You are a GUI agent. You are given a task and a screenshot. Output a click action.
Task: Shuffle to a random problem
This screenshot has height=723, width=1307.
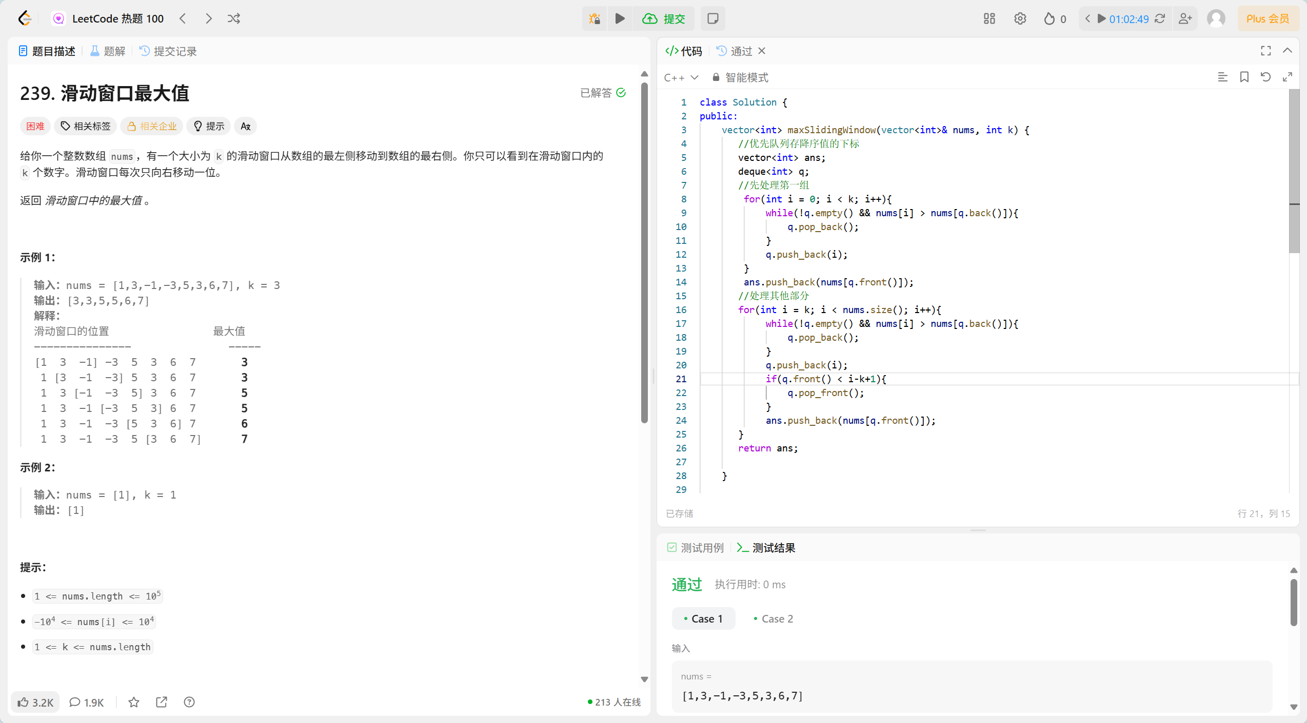(234, 19)
